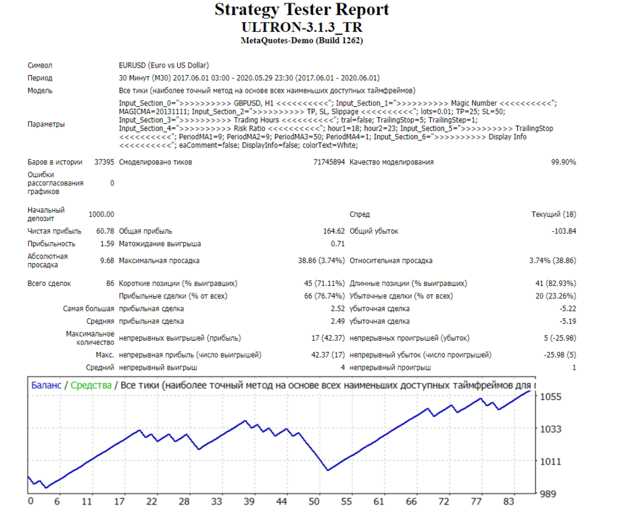Click average consecutive wins value 4
This screenshot has width=620, height=507.
[343, 368]
